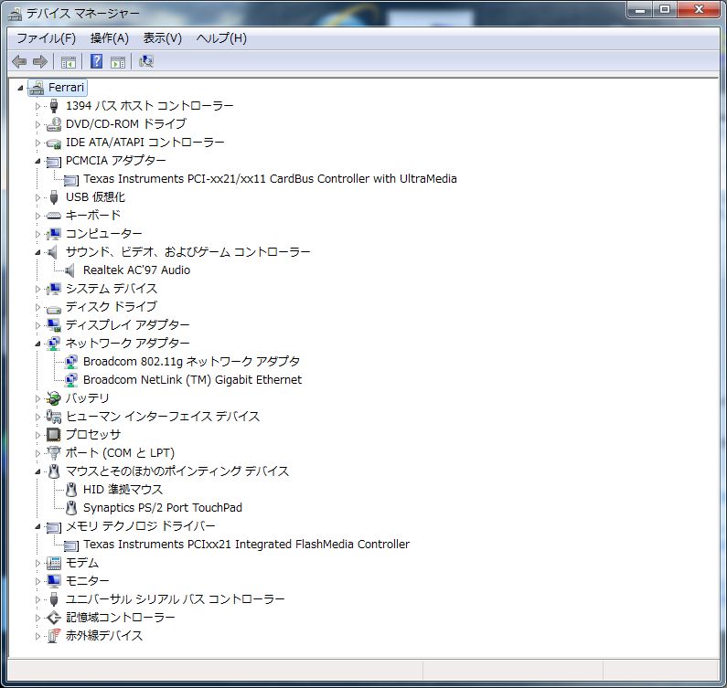Open the ファイル(F) menu
The image size is (727, 688).
pos(46,38)
